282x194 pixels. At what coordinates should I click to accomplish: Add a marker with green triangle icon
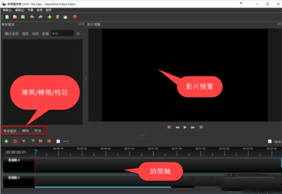(33, 141)
